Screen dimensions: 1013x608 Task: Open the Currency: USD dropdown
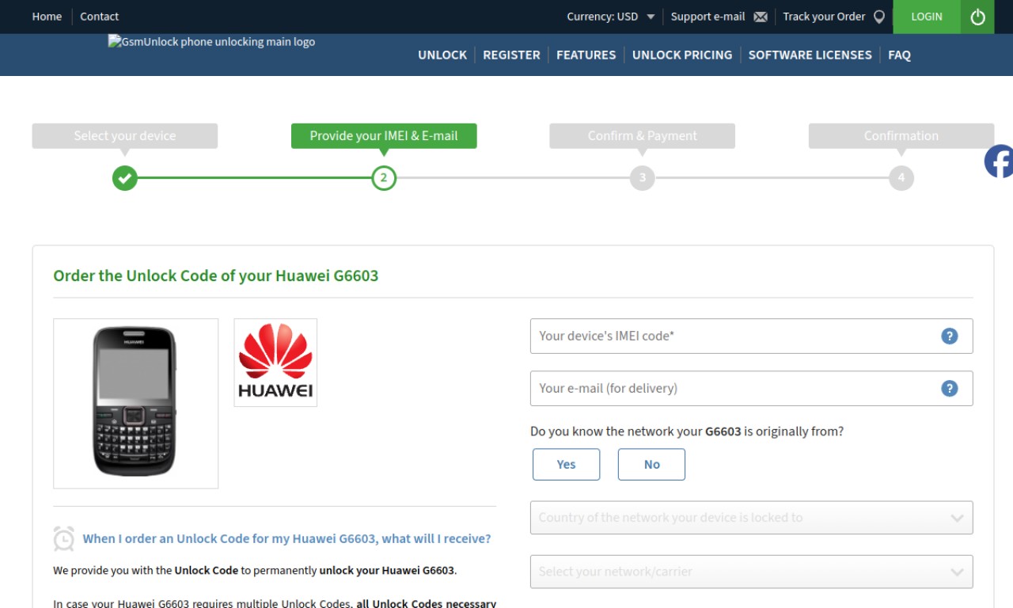(610, 17)
